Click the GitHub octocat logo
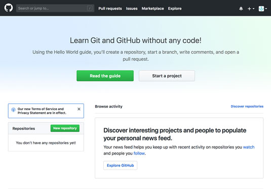The width and height of the screenshot is (271, 189). [x=9, y=8]
